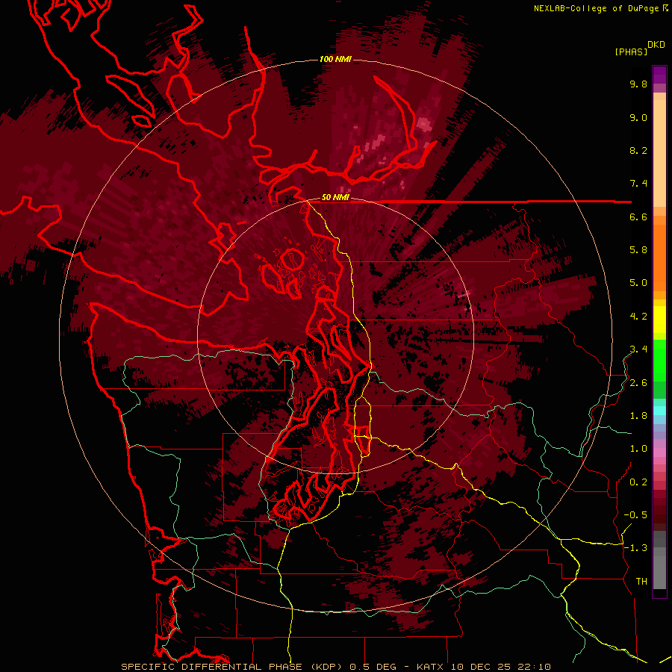Click the cyan band of the color bar
672x672 pixels.
pyautogui.click(x=659, y=410)
